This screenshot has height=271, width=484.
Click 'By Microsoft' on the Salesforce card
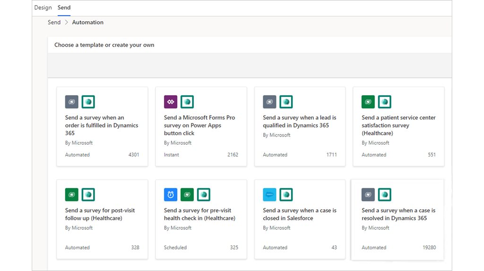pyautogui.click(x=277, y=228)
